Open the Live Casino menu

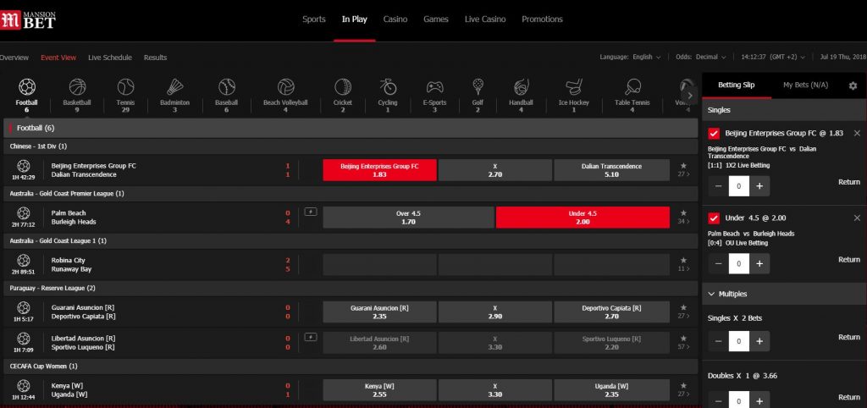pos(485,19)
